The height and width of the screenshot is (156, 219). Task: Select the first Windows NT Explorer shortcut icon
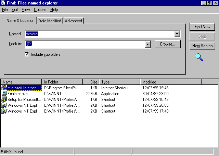point(4,105)
